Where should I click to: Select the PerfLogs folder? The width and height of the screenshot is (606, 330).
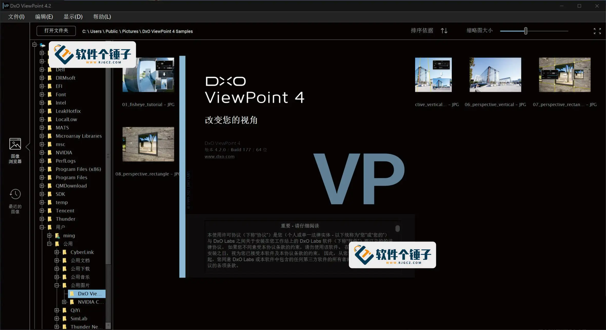coord(65,161)
